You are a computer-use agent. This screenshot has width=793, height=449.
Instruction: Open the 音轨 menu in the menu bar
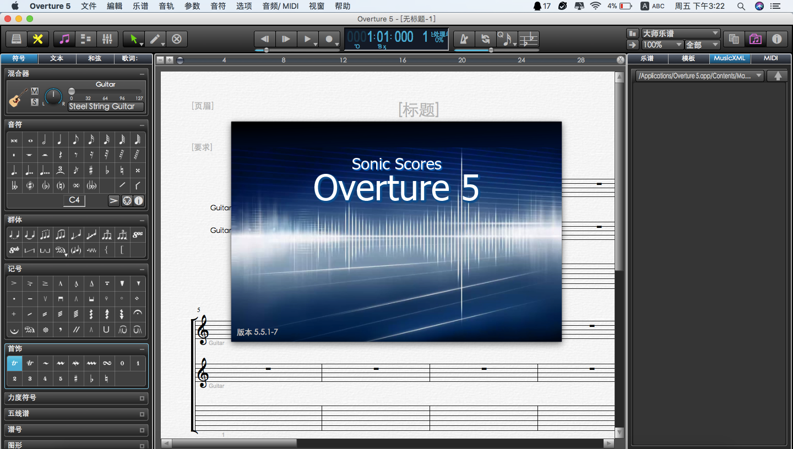coord(166,6)
